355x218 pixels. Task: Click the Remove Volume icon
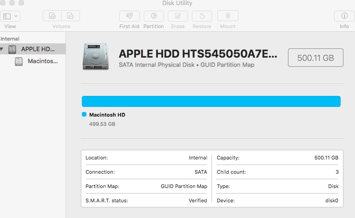70,16
